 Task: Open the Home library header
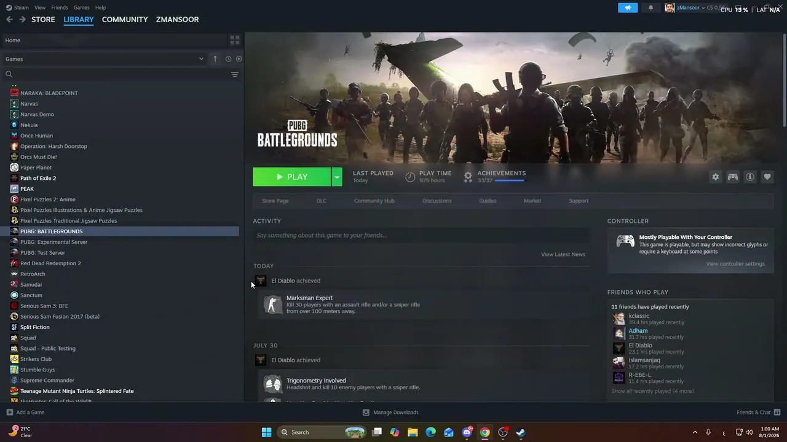click(114, 40)
